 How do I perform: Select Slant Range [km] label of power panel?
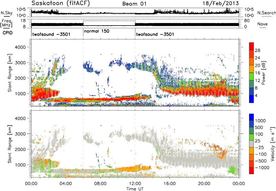point(10,73)
